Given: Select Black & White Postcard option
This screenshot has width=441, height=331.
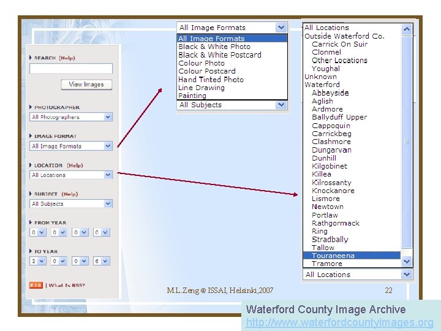Looking at the screenshot, I should pos(232,55).
